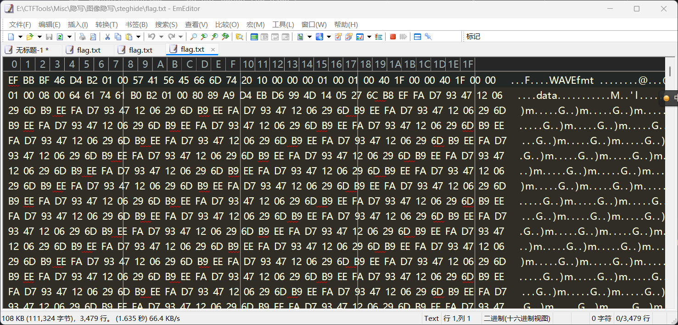Click the Undo arrow icon

pos(151,37)
